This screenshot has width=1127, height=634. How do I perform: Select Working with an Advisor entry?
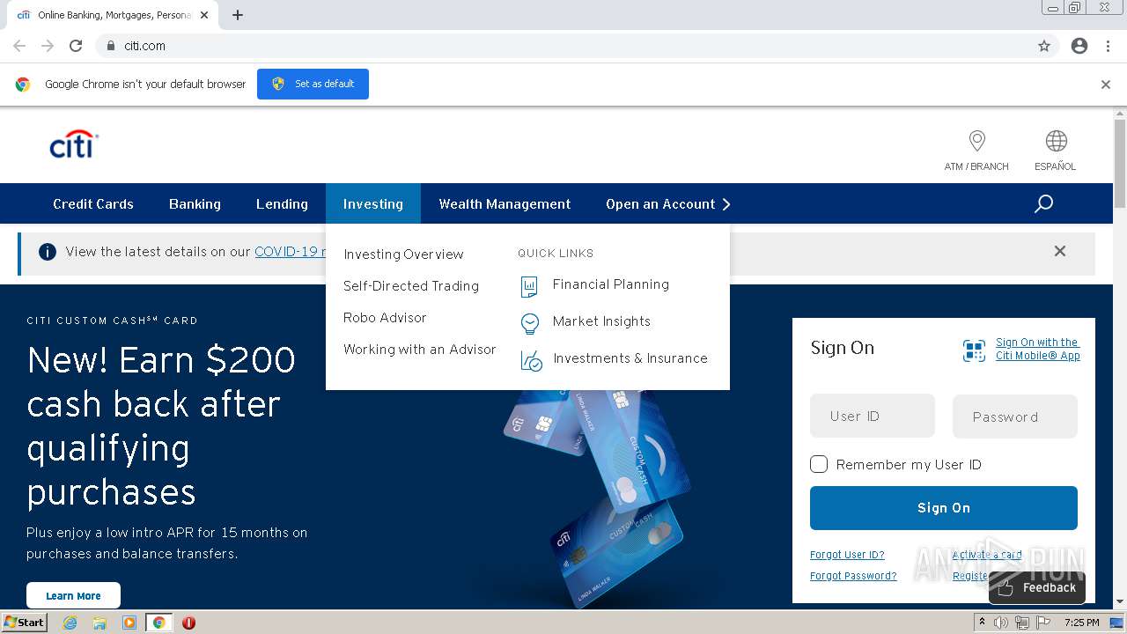point(420,350)
